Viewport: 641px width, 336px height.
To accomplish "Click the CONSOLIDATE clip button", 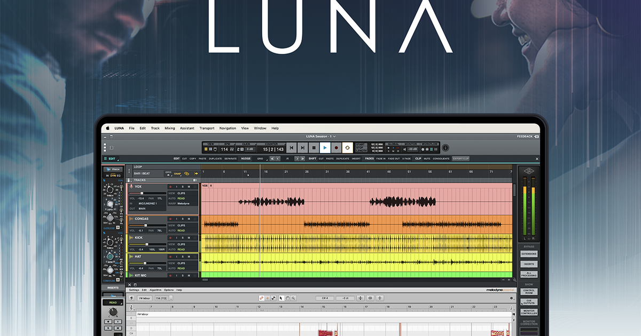I will click(441, 158).
